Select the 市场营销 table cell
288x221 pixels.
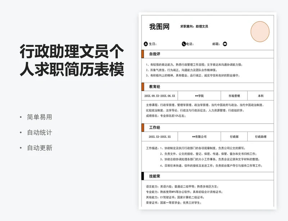point(234,96)
